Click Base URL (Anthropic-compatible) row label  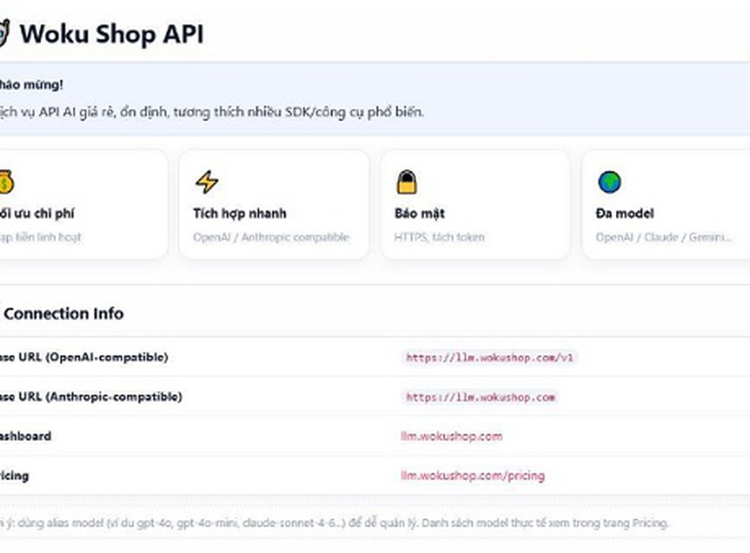(91, 397)
